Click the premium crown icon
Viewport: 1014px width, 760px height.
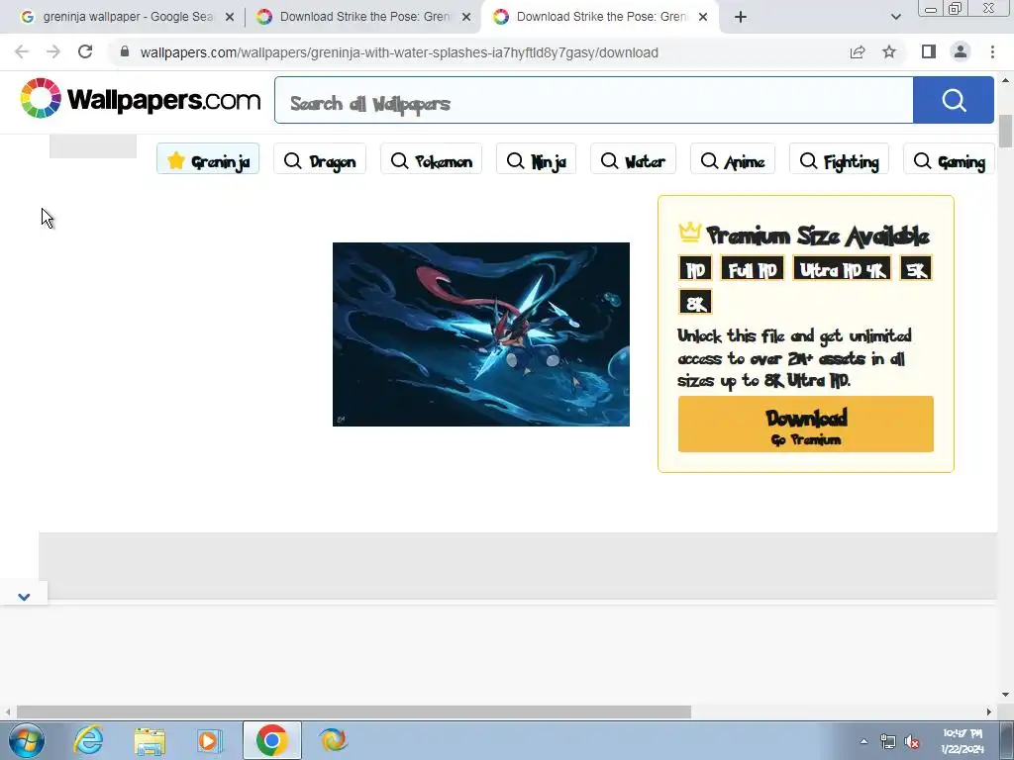[x=690, y=233]
